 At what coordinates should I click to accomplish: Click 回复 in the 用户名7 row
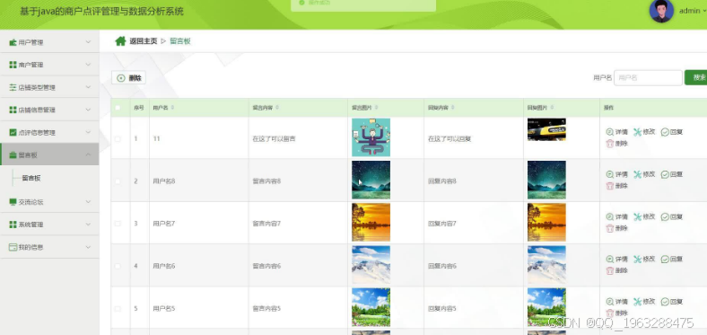tap(672, 216)
